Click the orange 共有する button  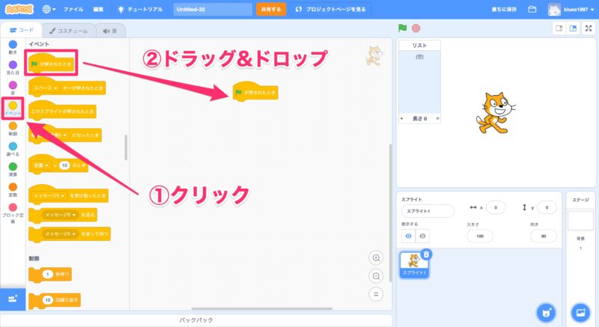click(x=270, y=10)
